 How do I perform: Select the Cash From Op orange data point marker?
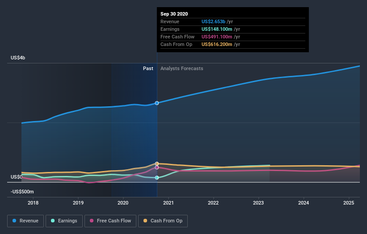(157, 163)
